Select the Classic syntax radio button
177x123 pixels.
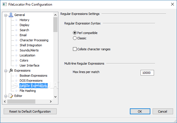75,38
